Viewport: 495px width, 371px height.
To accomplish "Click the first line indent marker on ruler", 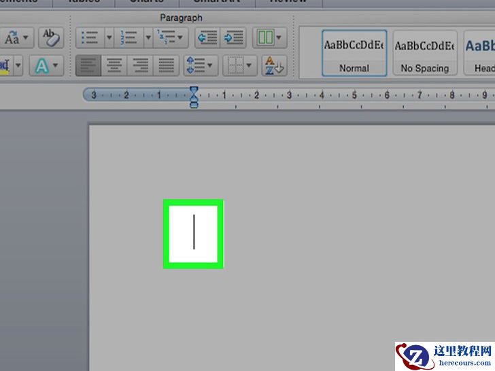I will click(x=194, y=90).
